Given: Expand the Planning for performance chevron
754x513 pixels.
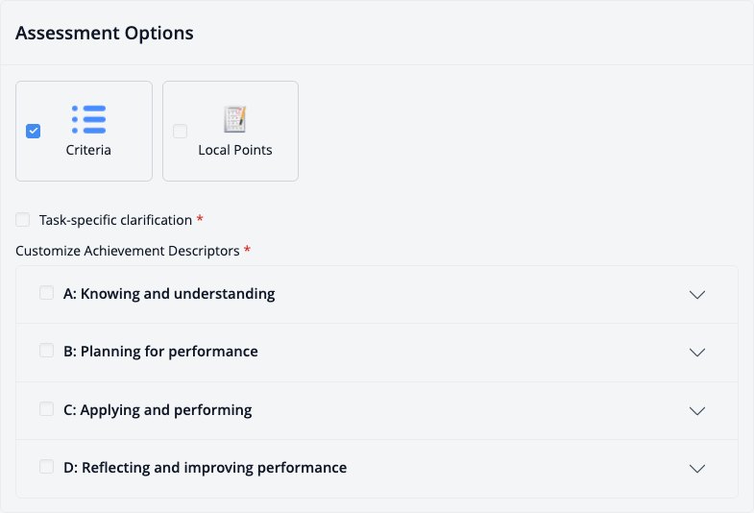Looking at the screenshot, I should tap(696, 352).
